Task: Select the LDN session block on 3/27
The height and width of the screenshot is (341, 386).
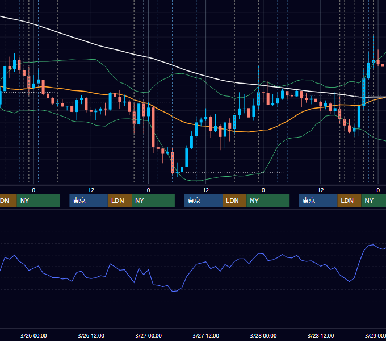Action: [234, 201]
